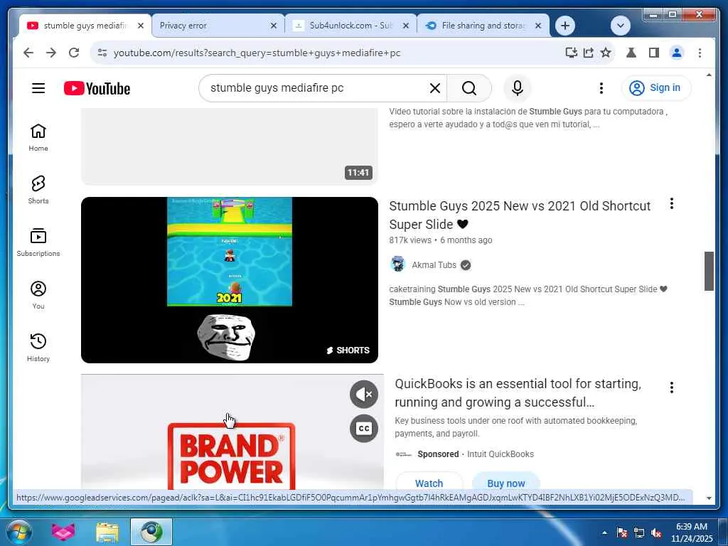Screen dimensions: 728x546
Task: Click the scrollbar up arrow
Action: coord(709,75)
